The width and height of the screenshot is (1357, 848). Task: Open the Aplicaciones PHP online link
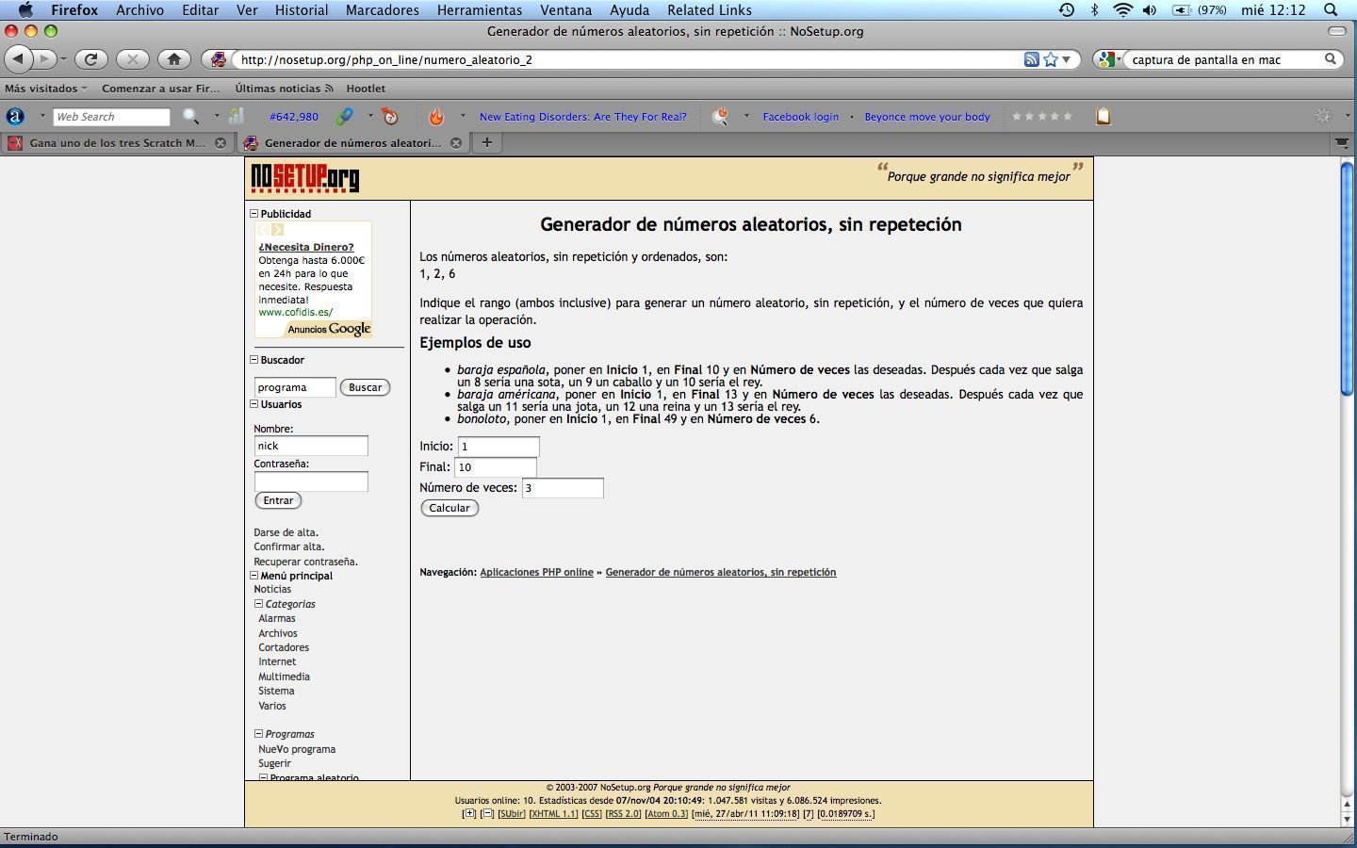pyautogui.click(x=536, y=572)
